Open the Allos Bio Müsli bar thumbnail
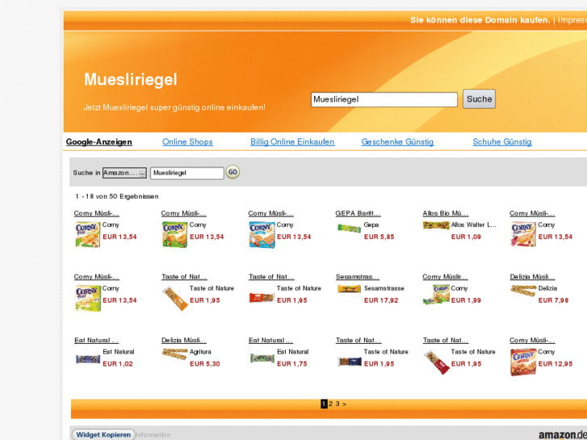 click(436, 225)
